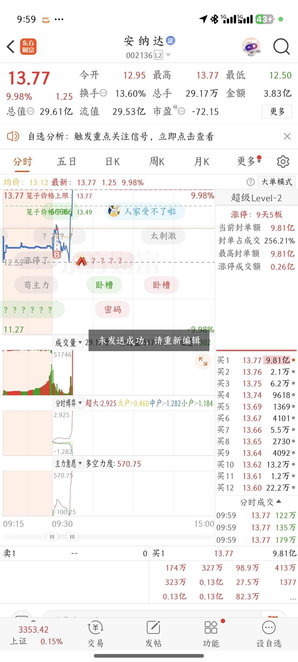The width and height of the screenshot is (298, 662).
Task: Tap 超级Level-2 header
Action: (256, 198)
